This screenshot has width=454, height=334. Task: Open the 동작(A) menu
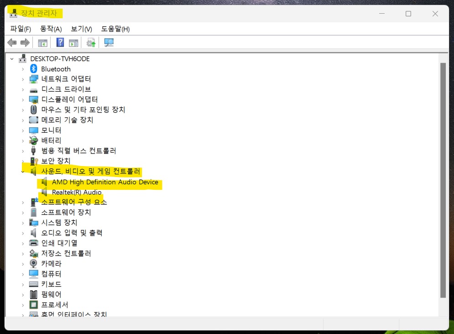tap(50, 28)
